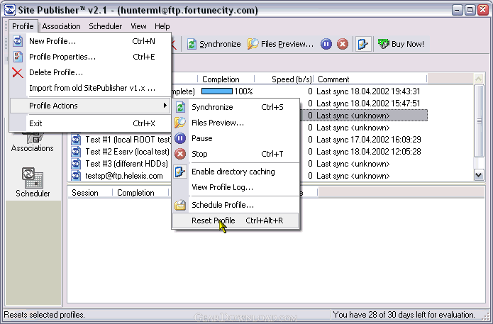This screenshot has height=324, width=493.
Task: Select View Profile Log… entry
Action: click(x=236, y=187)
